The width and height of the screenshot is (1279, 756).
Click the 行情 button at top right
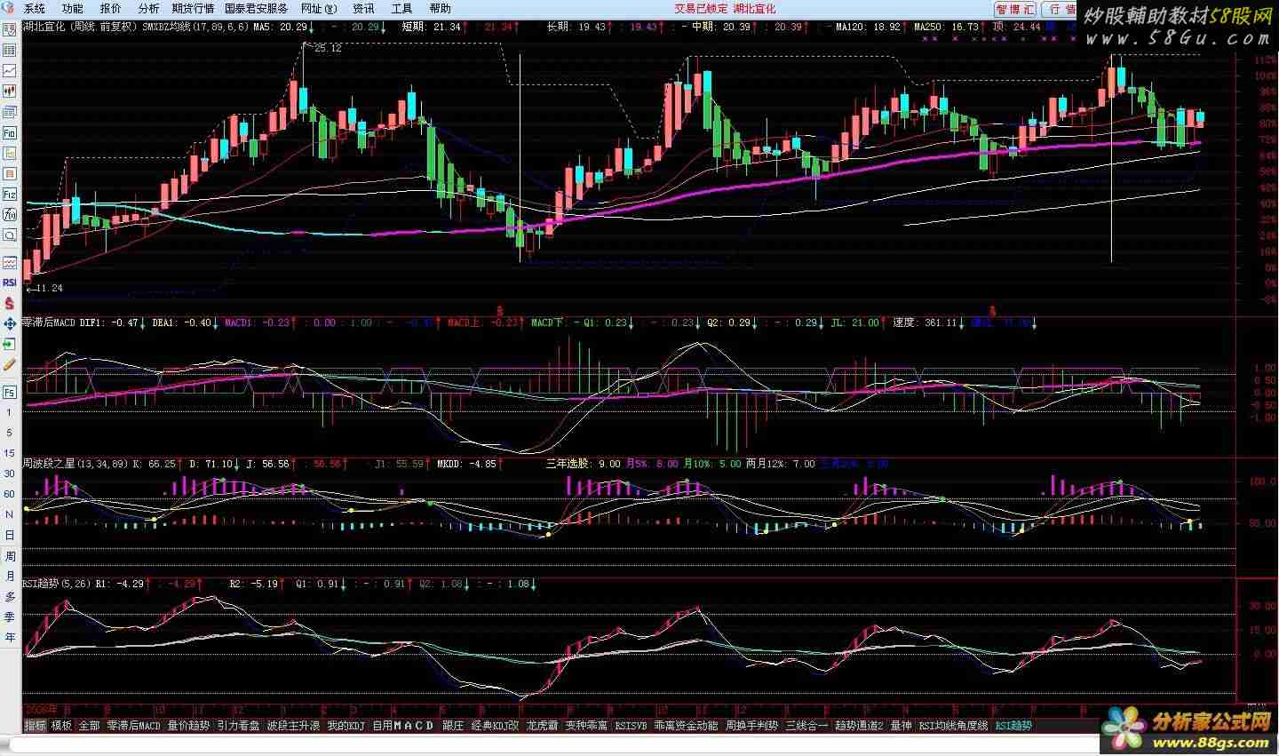(x=1058, y=9)
